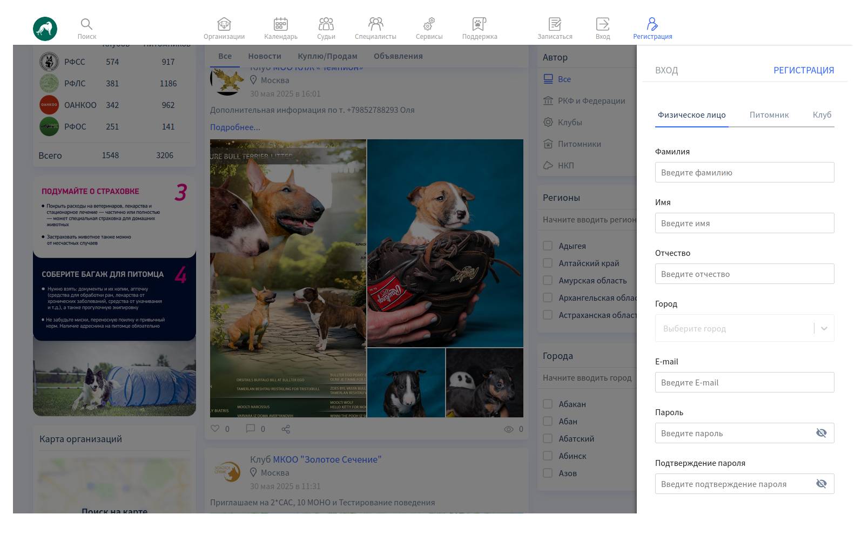Viewport: 862px width, 555px height.
Task: Check the Абакан city checkbox
Action: [548, 404]
